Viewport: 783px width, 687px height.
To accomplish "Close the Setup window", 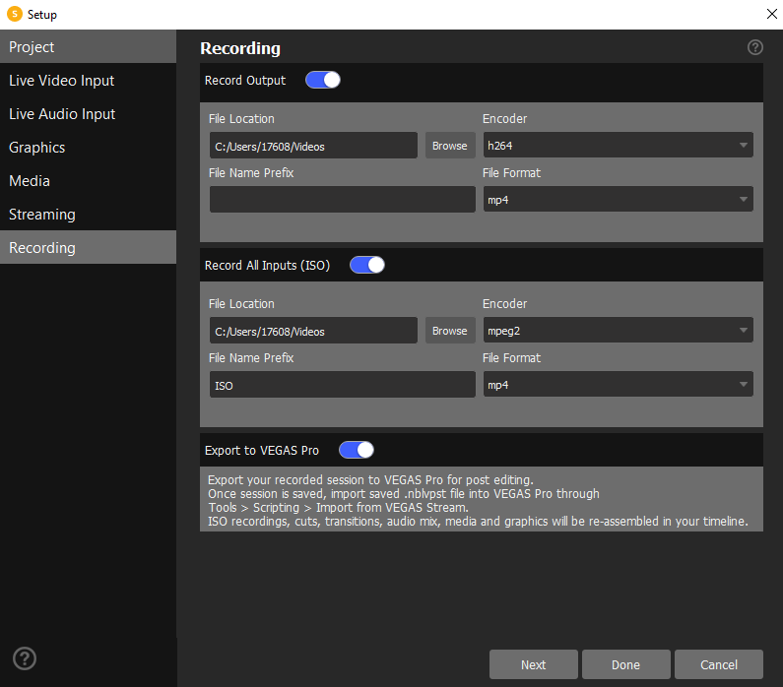I will 770,14.
